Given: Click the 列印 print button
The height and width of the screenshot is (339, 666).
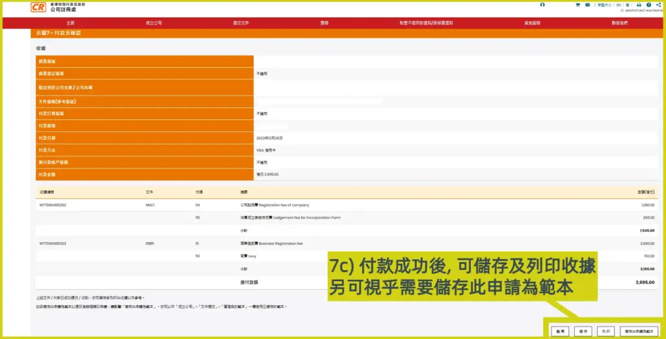Looking at the screenshot, I should 606,331.
